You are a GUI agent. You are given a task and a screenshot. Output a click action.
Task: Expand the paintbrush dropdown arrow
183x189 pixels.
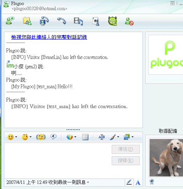[118, 137]
